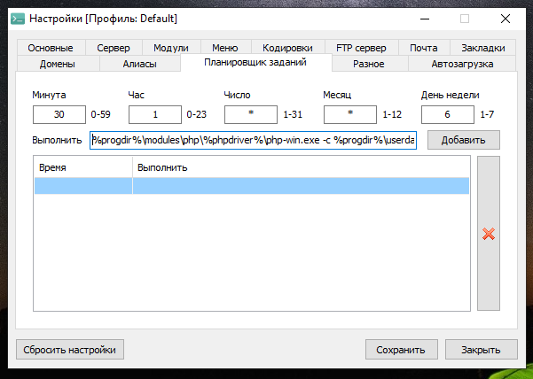
Task: Open the Модули tab
Action: (170, 48)
